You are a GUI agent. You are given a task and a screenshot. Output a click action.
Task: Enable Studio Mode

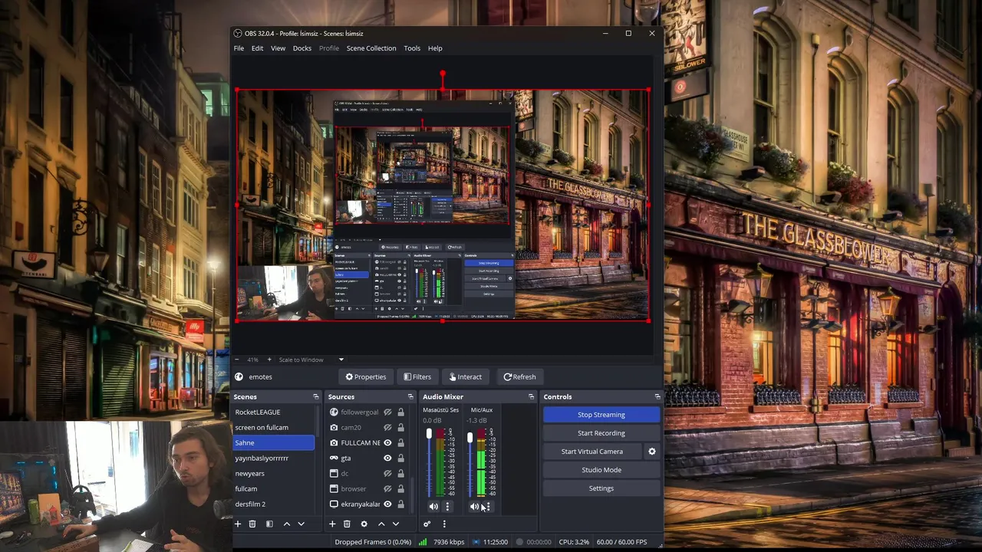tap(601, 470)
